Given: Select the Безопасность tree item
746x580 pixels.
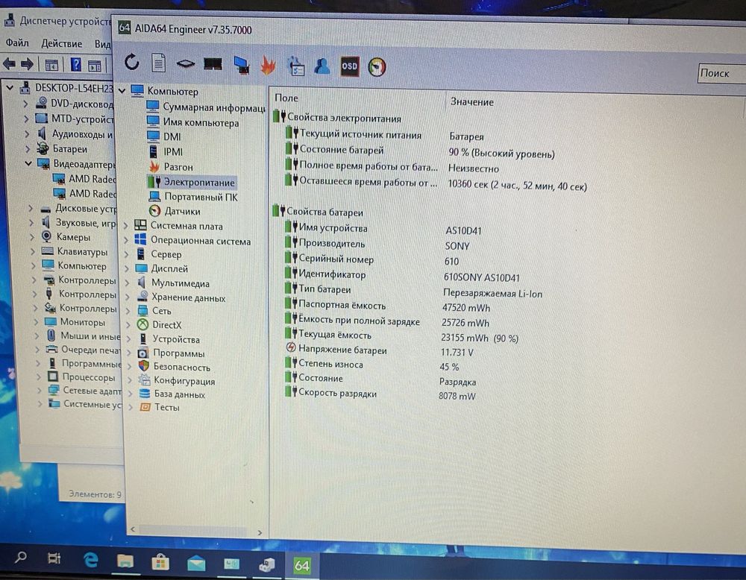Looking at the screenshot, I should [x=181, y=367].
